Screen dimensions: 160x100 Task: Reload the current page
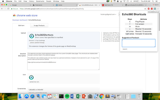tap(8, 9)
